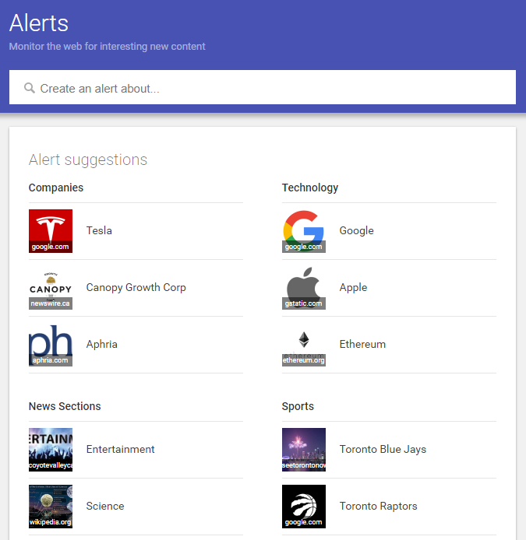Select the Canopy Growth Corp logo
526x540 pixels.
tap(51, 288)
